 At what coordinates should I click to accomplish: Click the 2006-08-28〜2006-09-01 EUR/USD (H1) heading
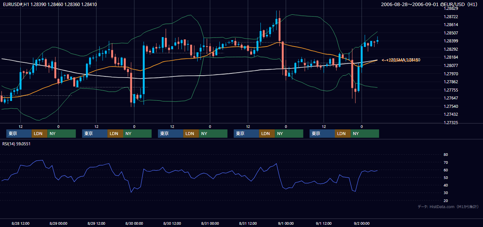[x=429, y=4]
